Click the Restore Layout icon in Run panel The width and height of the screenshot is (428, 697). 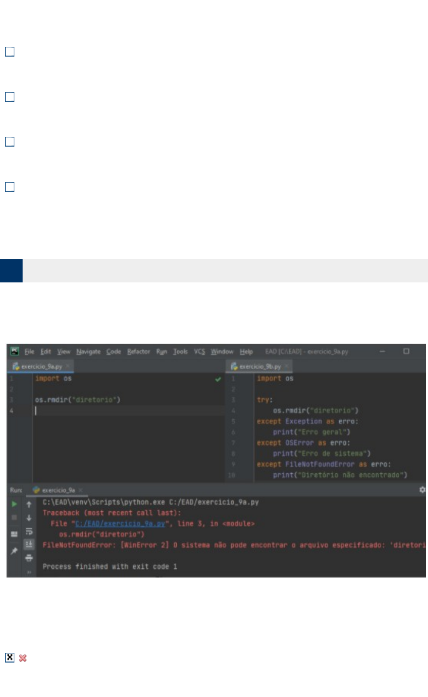coord(14,534)
